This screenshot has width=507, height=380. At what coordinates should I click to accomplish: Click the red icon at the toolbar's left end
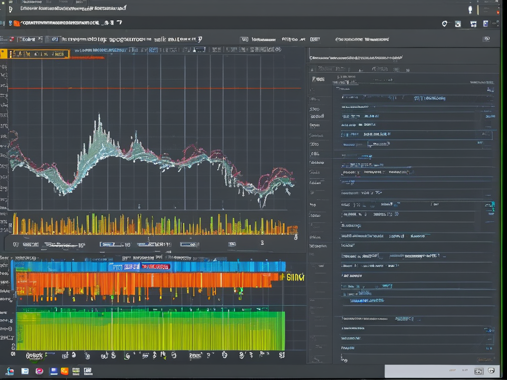pos(12,40)
